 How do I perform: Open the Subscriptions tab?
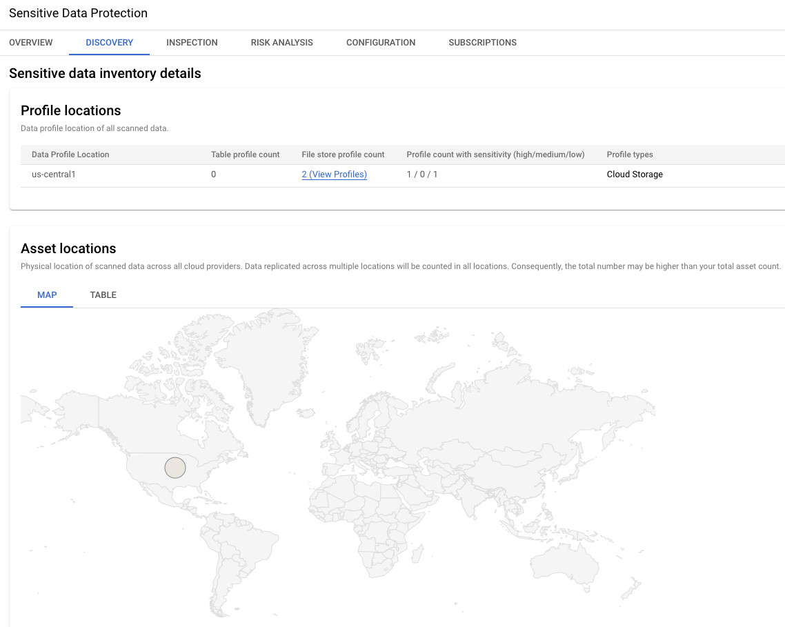483,43
